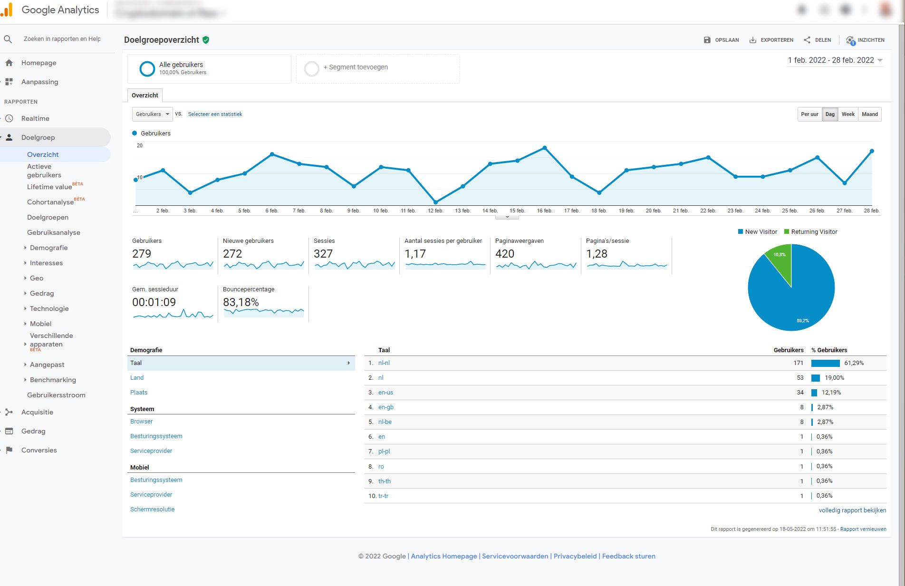905x586 pixels.
Task: Open the Feedback sturen footer link
Action: click(x=629, y=556)
